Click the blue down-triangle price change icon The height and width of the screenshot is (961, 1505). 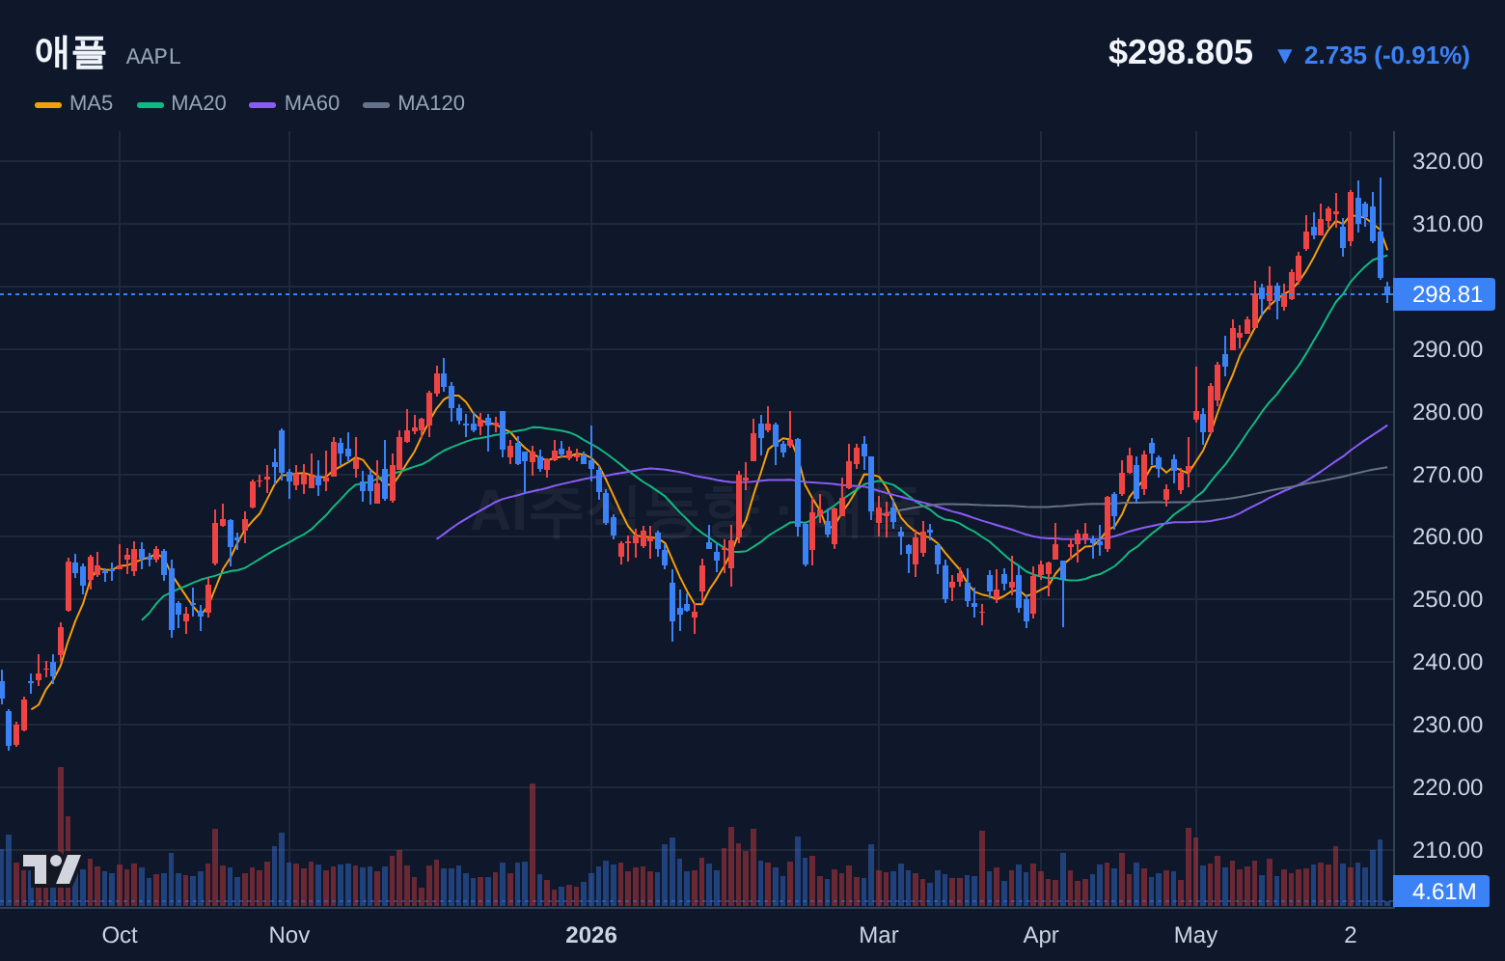[1284, 56]
